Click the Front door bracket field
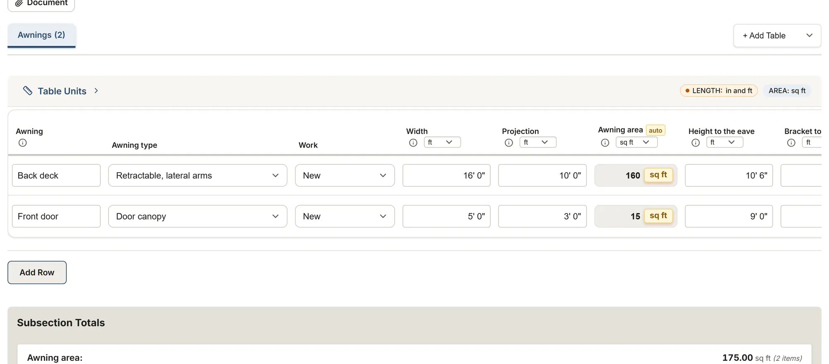Screen dimensions: 829x364 pos(801,216)
